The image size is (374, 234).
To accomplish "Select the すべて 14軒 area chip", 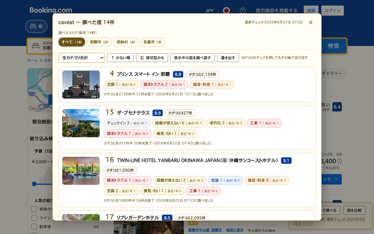I will 71,42.
